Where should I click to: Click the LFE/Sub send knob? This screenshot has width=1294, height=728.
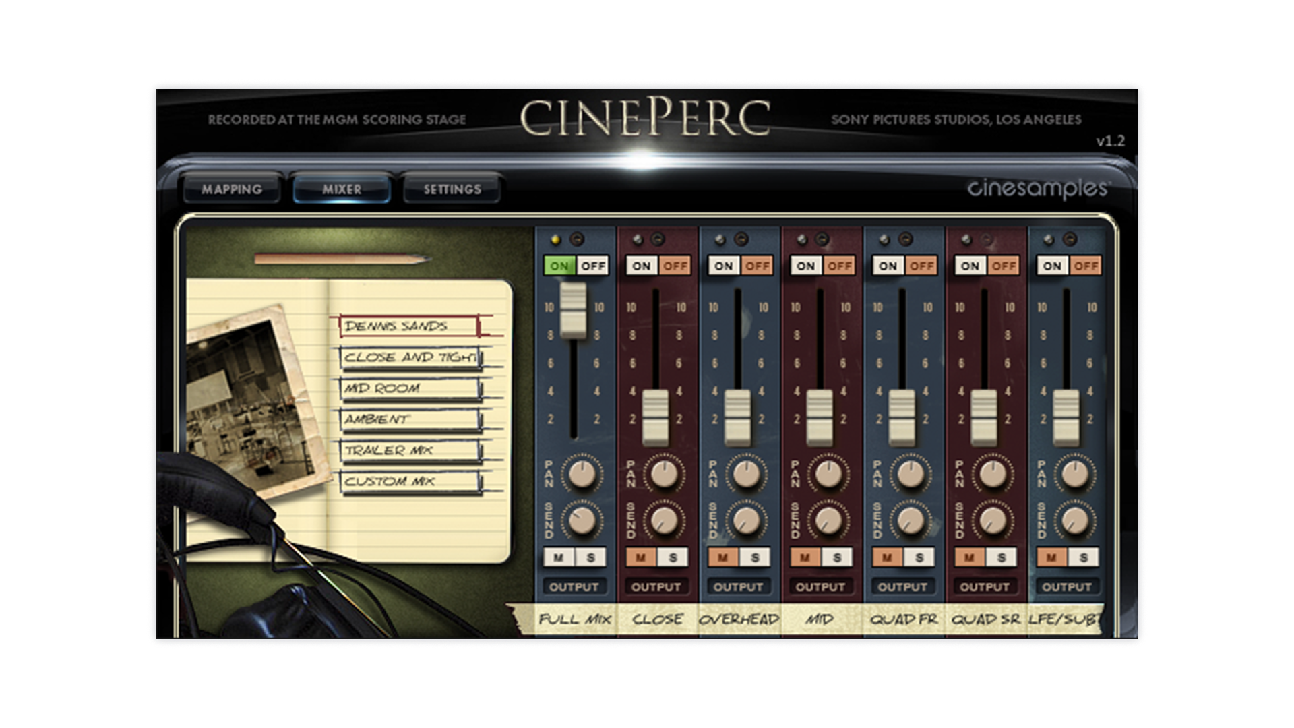[1075, 520]
